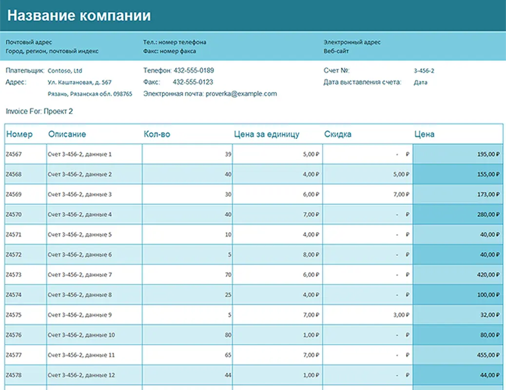Click the Invoice For: Проект 2 label
This screenshot has width=506, height=390.
tap(38, 111)
